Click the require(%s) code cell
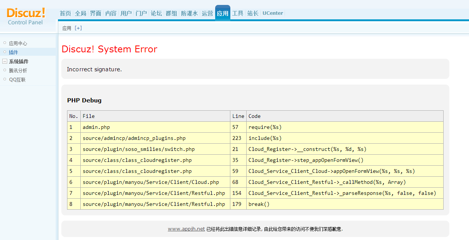 point(345,127)
